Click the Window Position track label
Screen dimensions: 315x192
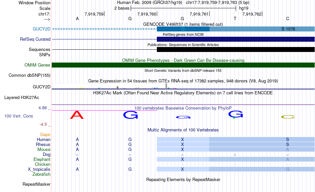coord(34,3)
